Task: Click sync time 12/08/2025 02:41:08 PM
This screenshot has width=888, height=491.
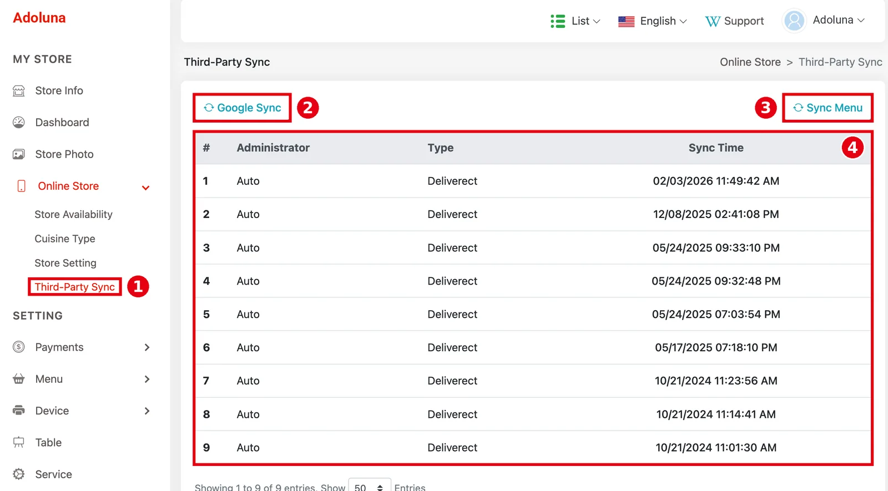Action: (716, 214)
